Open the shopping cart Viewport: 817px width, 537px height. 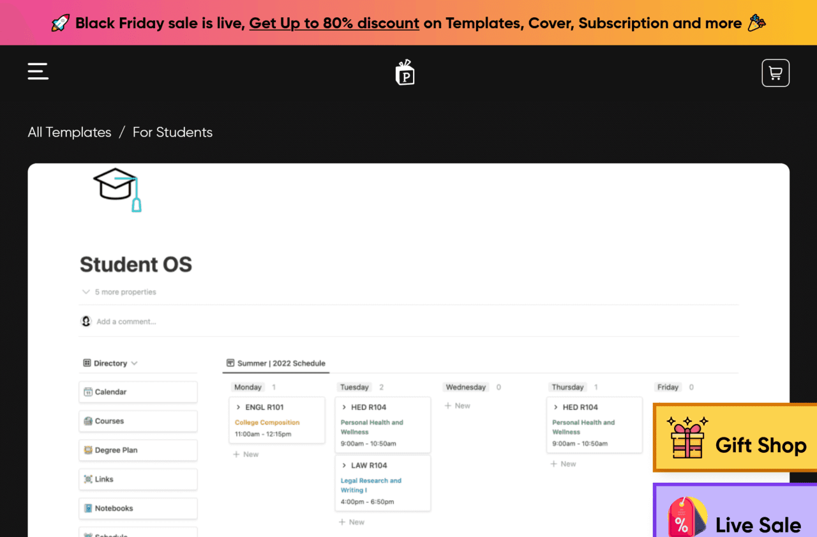[775, 72]
